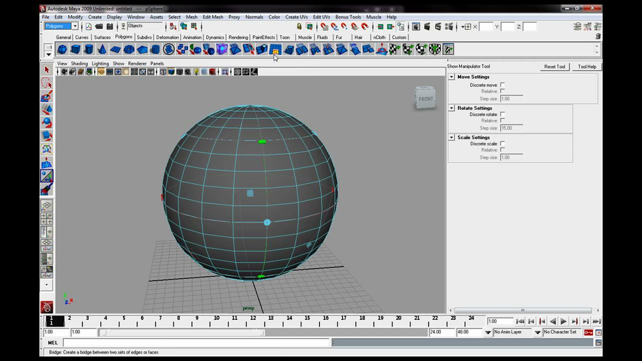The width and height of the screenshot is (642, 361).
Task: Click the range slider bar
Action: [182, 332]
